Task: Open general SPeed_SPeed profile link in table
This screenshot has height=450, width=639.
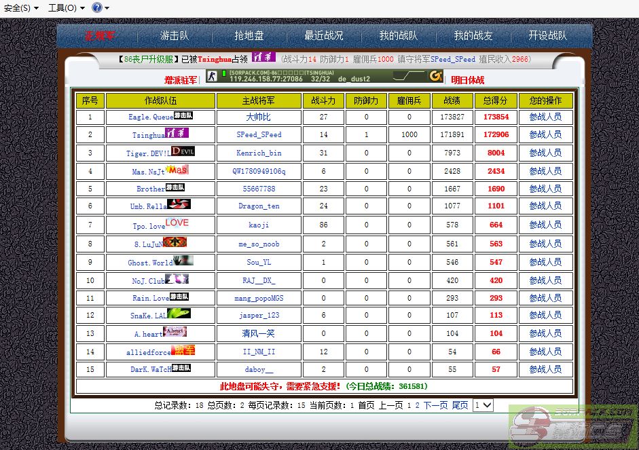Action: [x=259, y=135]
